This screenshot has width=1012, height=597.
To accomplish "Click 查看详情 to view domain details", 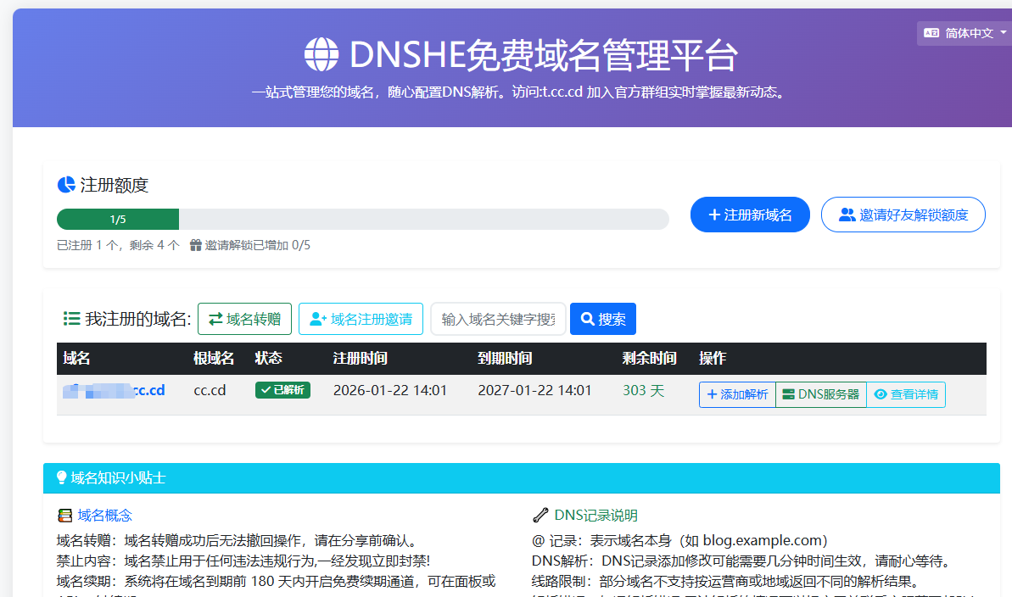I will pos(906,394).
